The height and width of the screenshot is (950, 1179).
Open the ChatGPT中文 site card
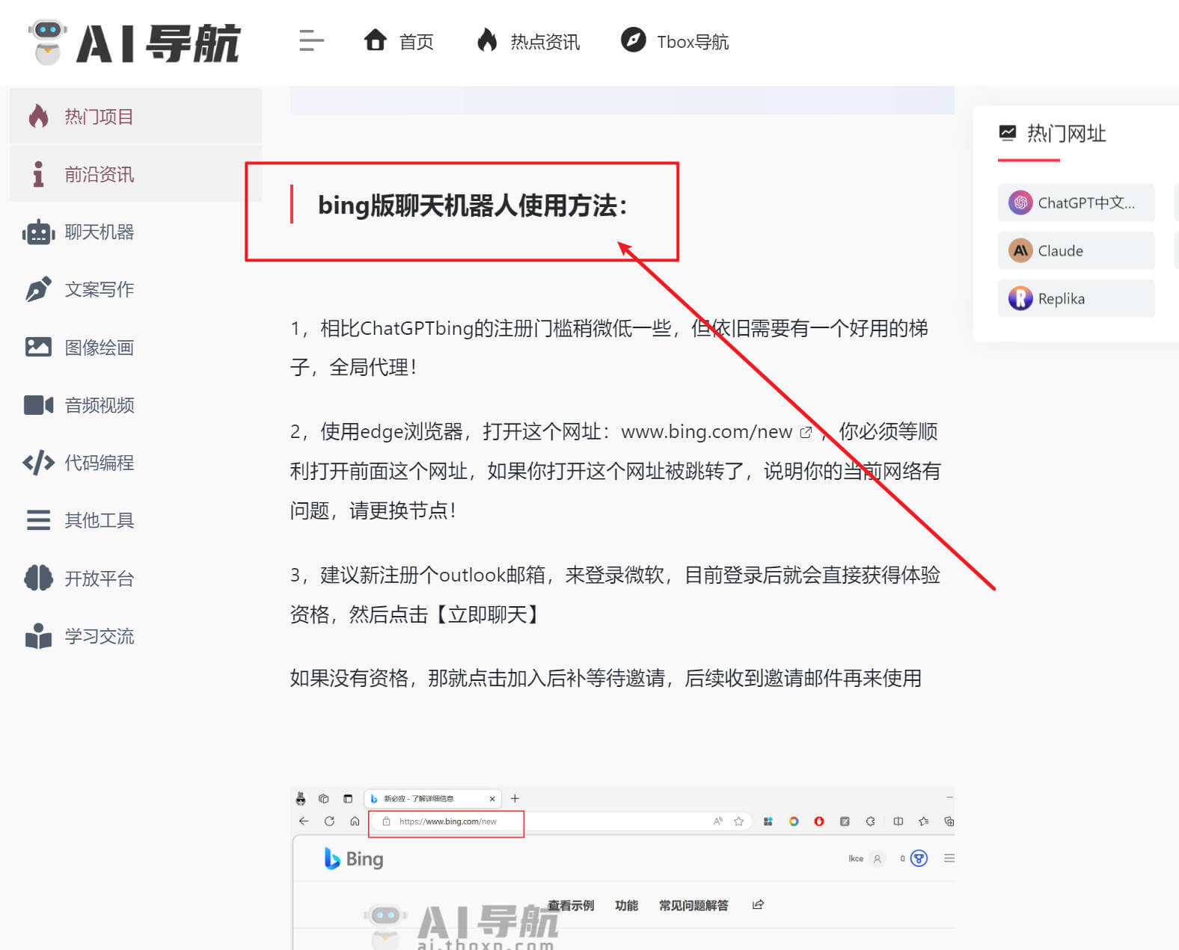click(x=1076, y=203)
